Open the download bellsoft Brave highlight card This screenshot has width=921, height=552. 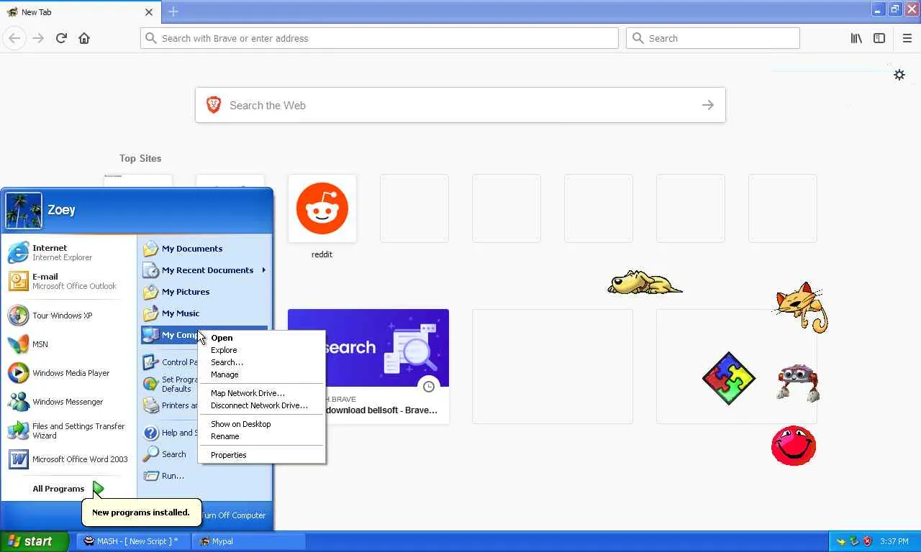[x=368, y=367]
